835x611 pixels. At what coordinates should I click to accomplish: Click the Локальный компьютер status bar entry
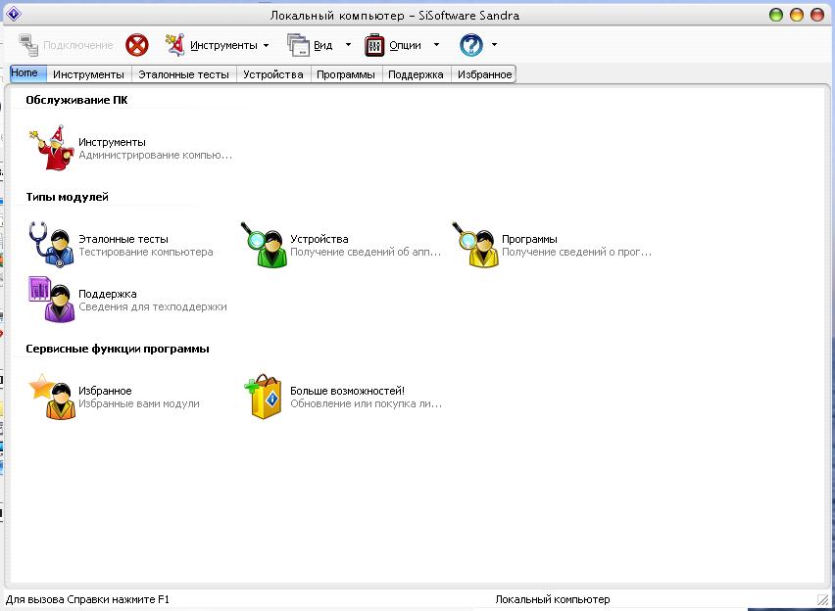[x=553, y=600]
